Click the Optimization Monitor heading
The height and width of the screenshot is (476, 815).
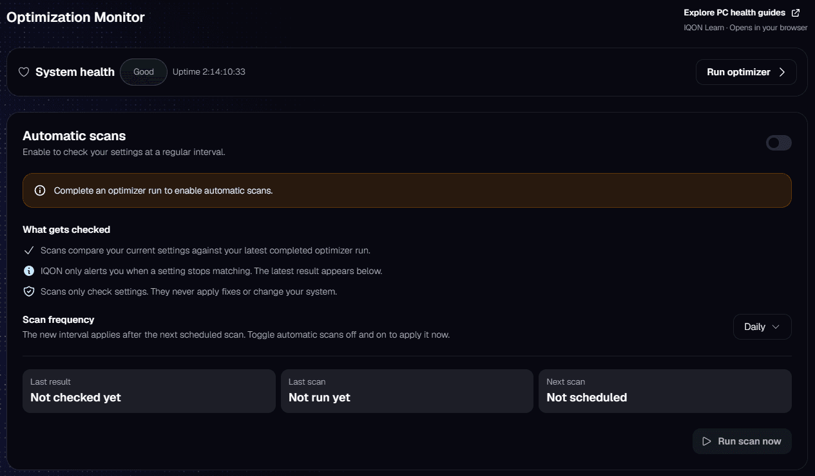tap(75, 17)
